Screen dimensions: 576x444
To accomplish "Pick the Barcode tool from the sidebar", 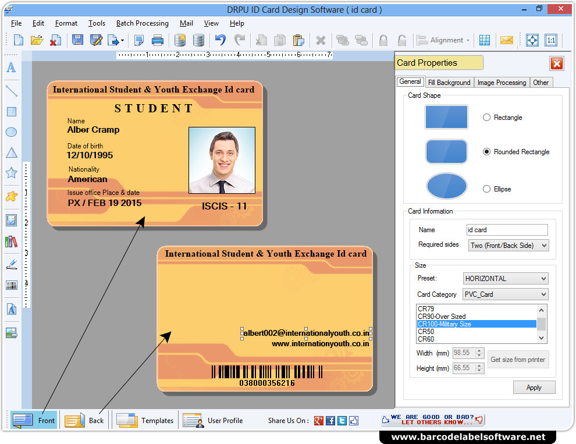I will coord(10,285).
